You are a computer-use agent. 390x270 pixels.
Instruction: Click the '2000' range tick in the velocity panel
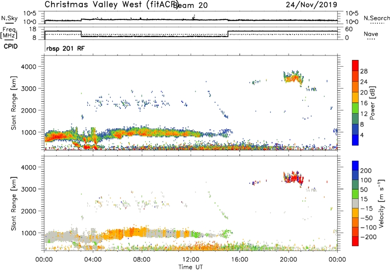click(x=29, y=211)
